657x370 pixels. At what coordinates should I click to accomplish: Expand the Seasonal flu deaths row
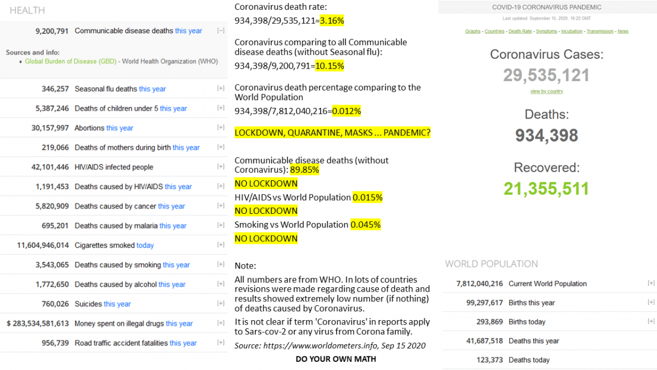221,89
